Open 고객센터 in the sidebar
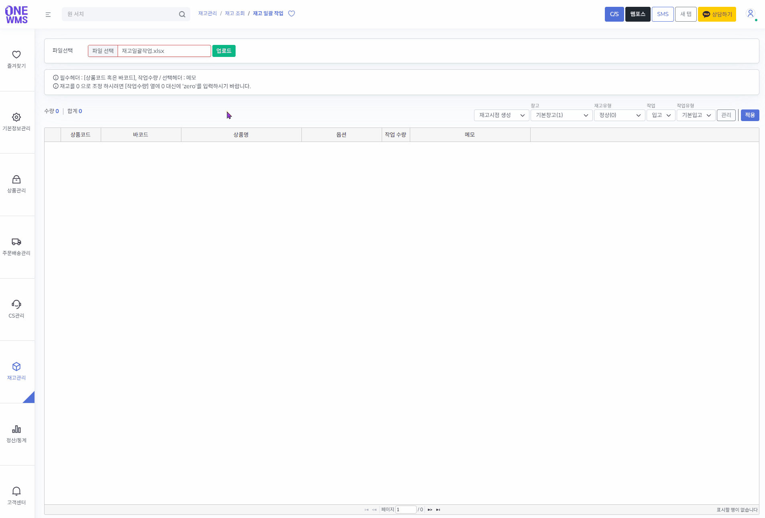The image size is (765, 518). tap(16, 496)
